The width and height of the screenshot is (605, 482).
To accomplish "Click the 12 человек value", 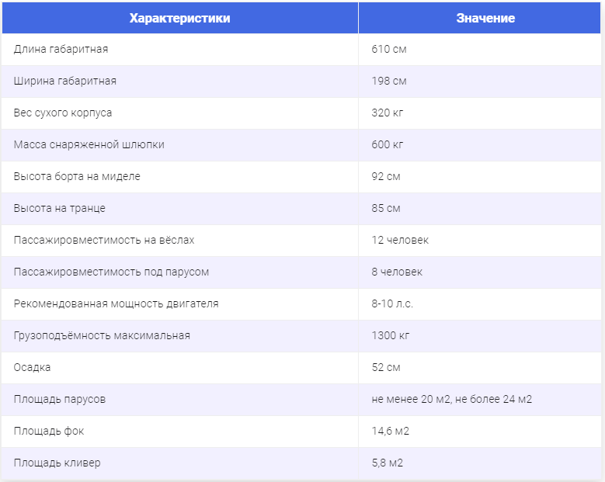I will click(x=400, y=241).
